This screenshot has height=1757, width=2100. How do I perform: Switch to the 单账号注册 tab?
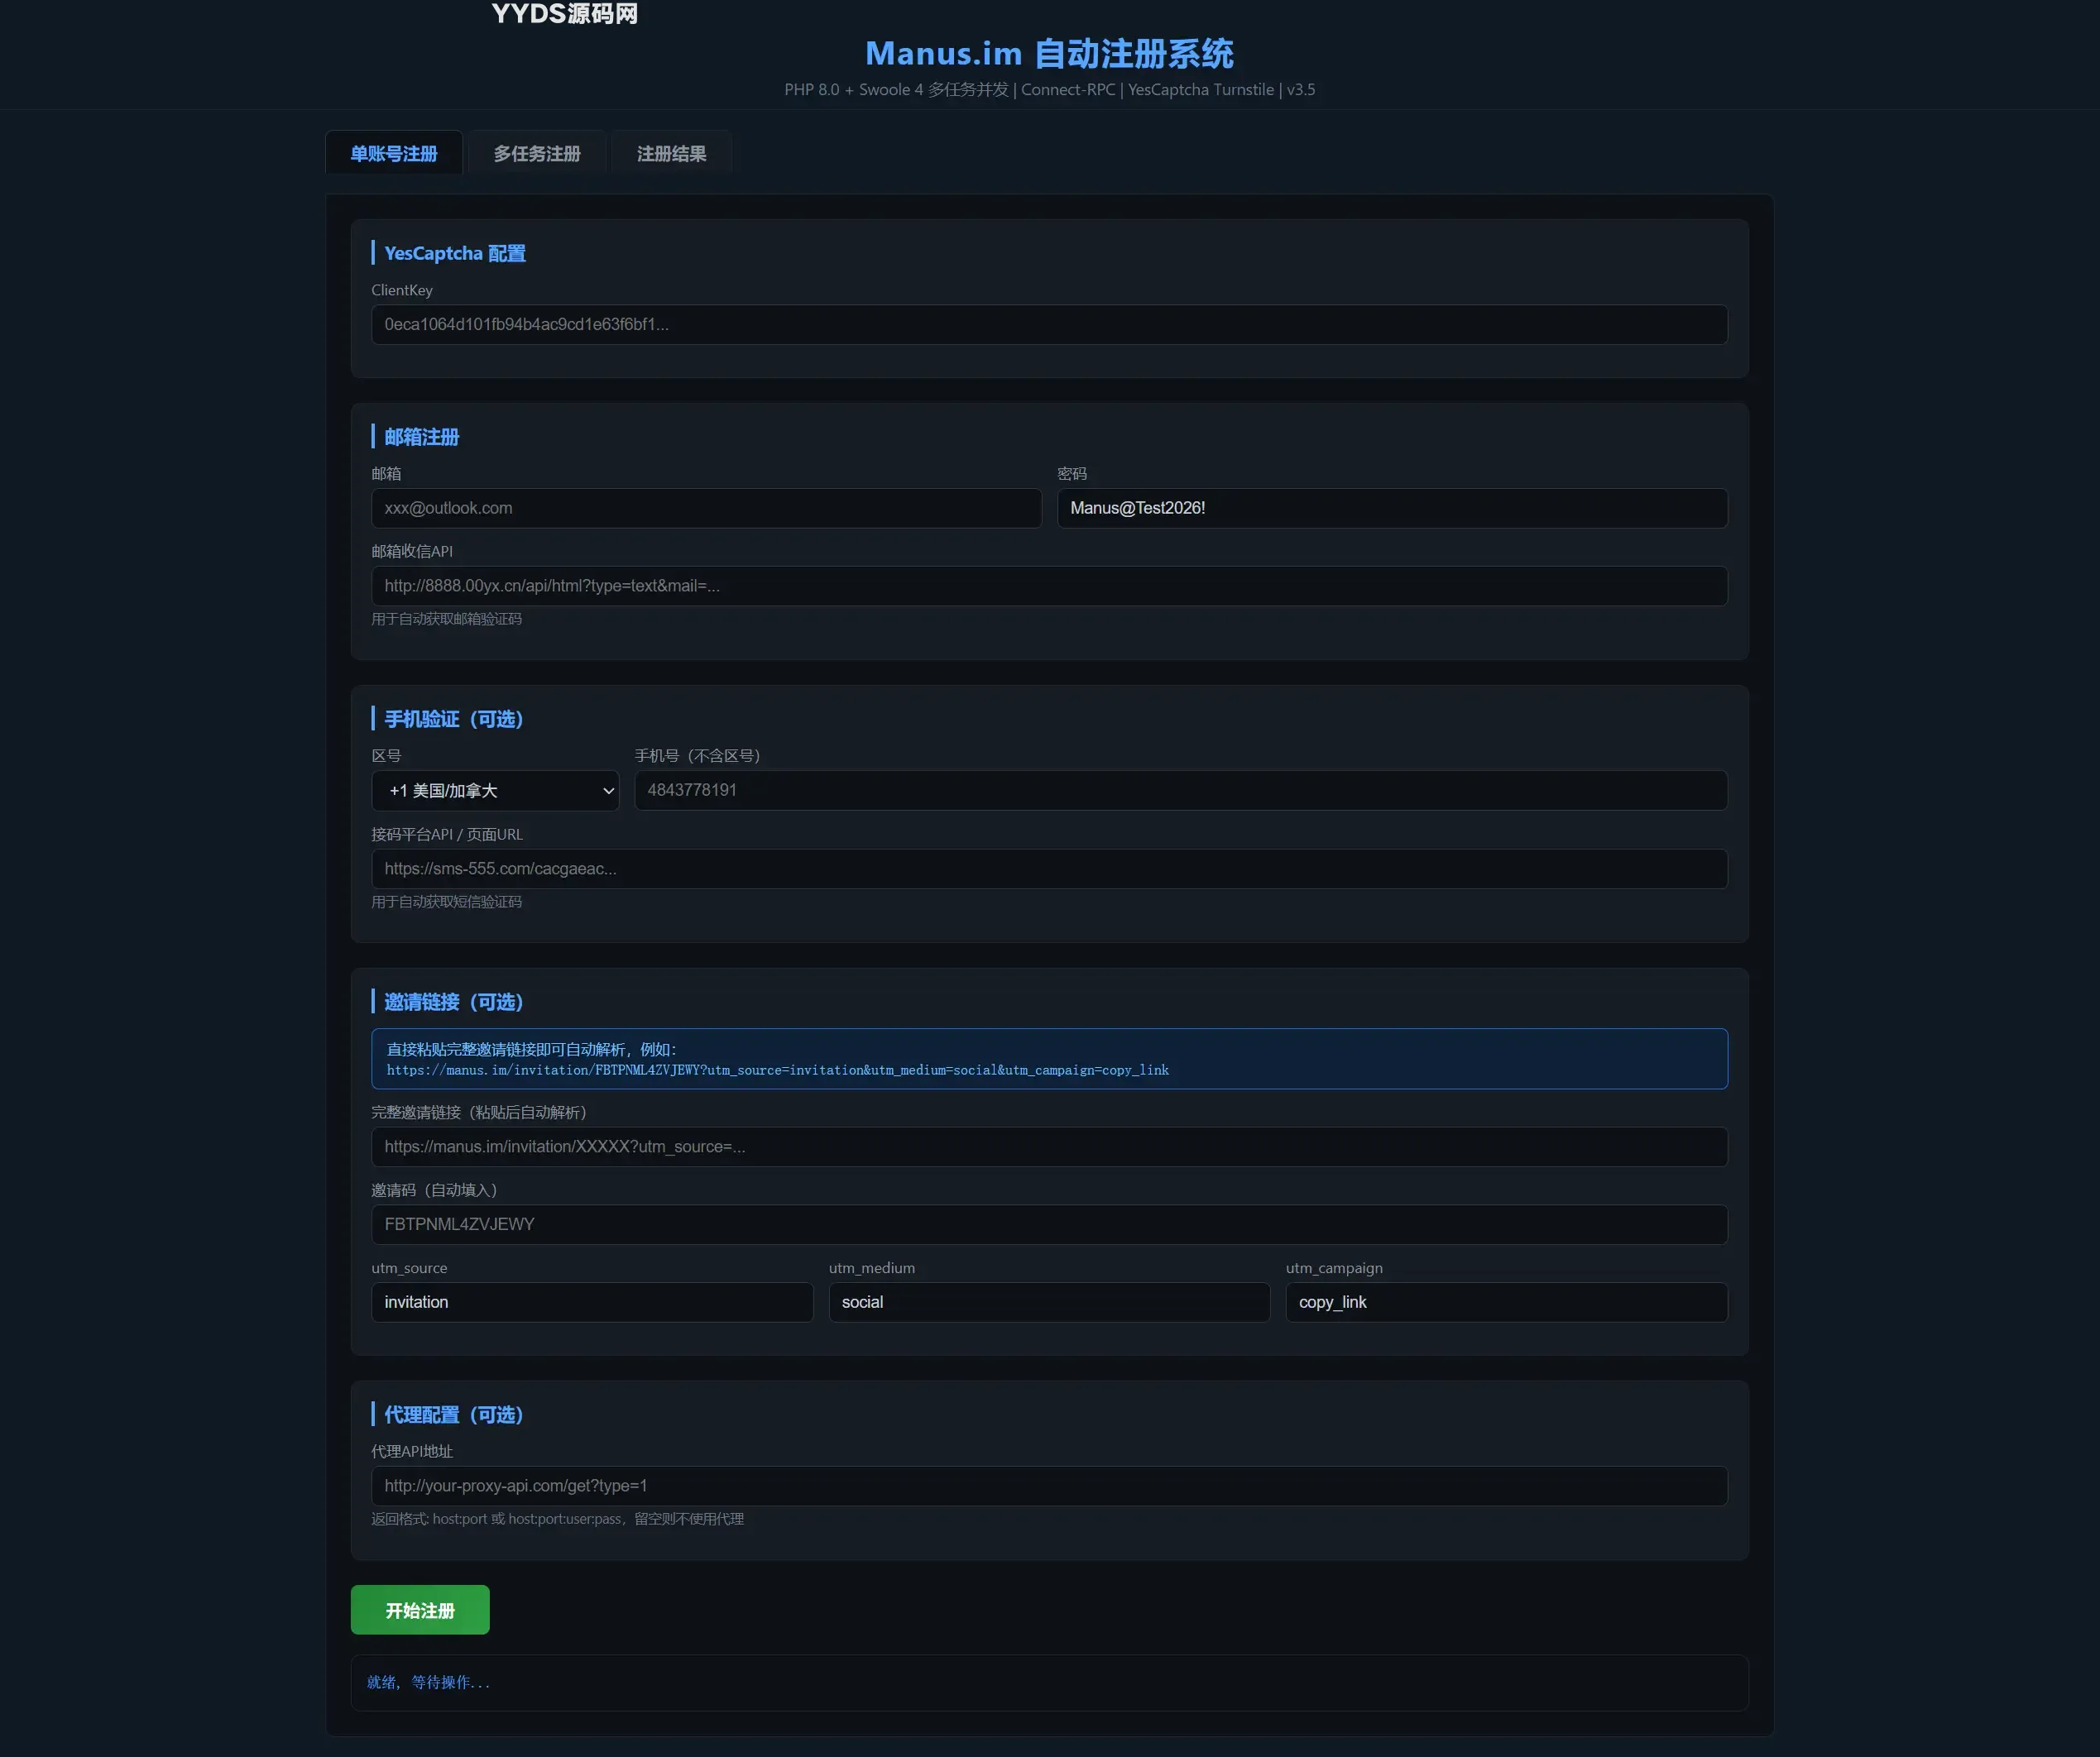(x=394, y=153)
